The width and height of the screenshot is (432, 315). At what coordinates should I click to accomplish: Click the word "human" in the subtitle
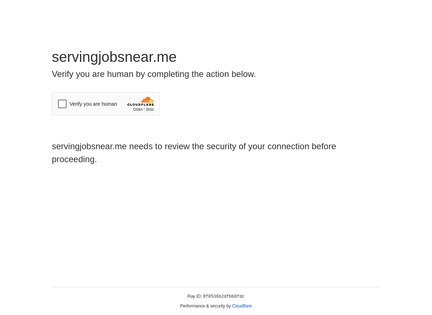pos(120,74)
